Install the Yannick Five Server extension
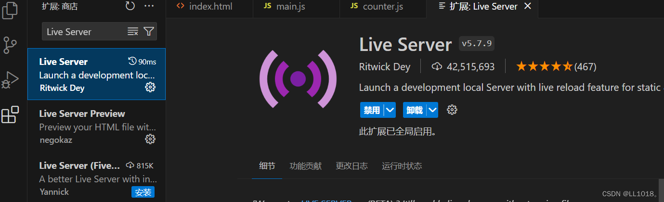664x202 pixels. click(x=143, y=192)
